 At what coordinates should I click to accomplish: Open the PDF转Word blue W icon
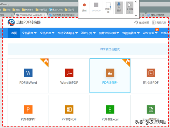28,73
